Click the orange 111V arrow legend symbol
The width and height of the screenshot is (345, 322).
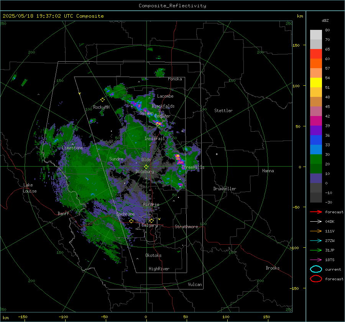pos(316,231)
